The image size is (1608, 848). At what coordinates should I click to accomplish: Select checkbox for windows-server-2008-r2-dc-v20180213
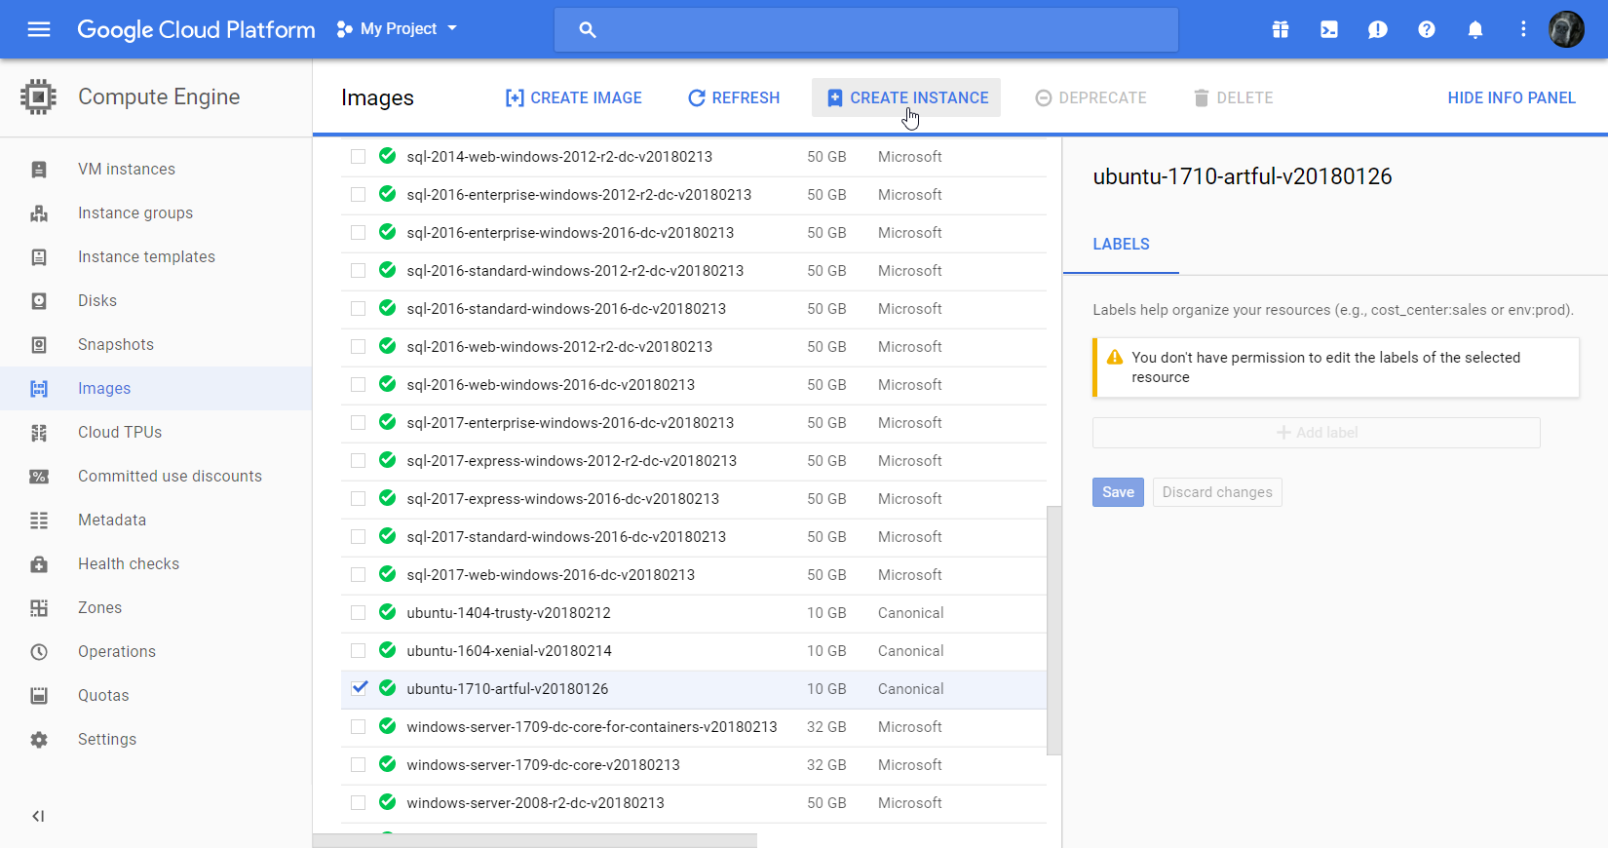pos(359,802)
